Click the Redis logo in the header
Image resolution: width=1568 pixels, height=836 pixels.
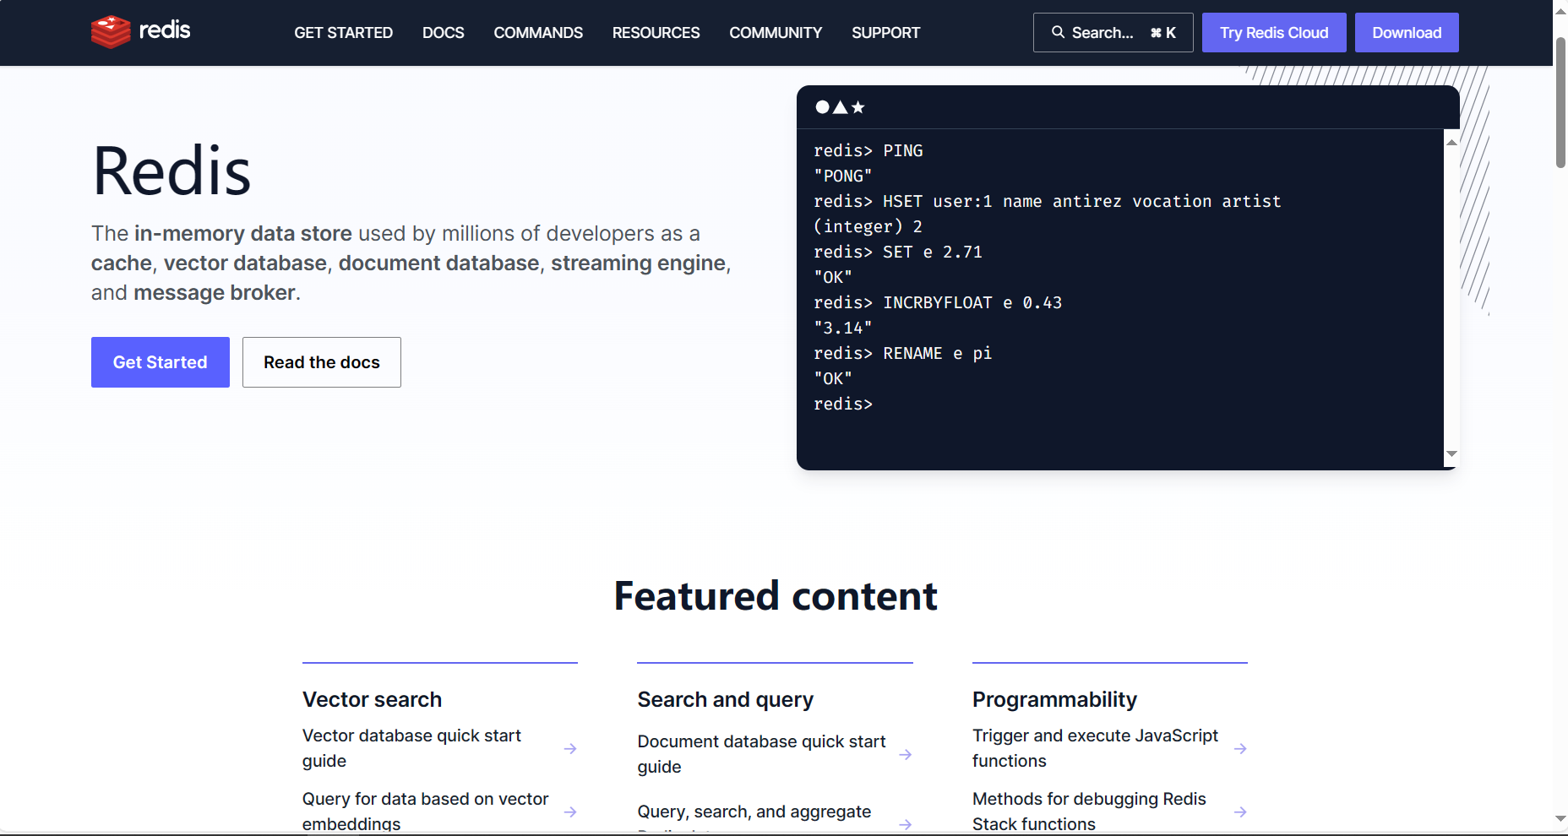coord(141,31)
